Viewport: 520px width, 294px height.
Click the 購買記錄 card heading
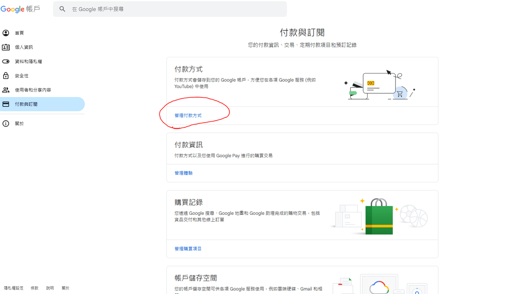(x=188, y=202)
